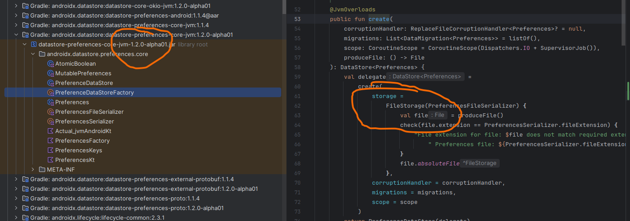
Task: Click the MutablePreferences class icon
Action: pyautogui.click(x=50, y=74)
